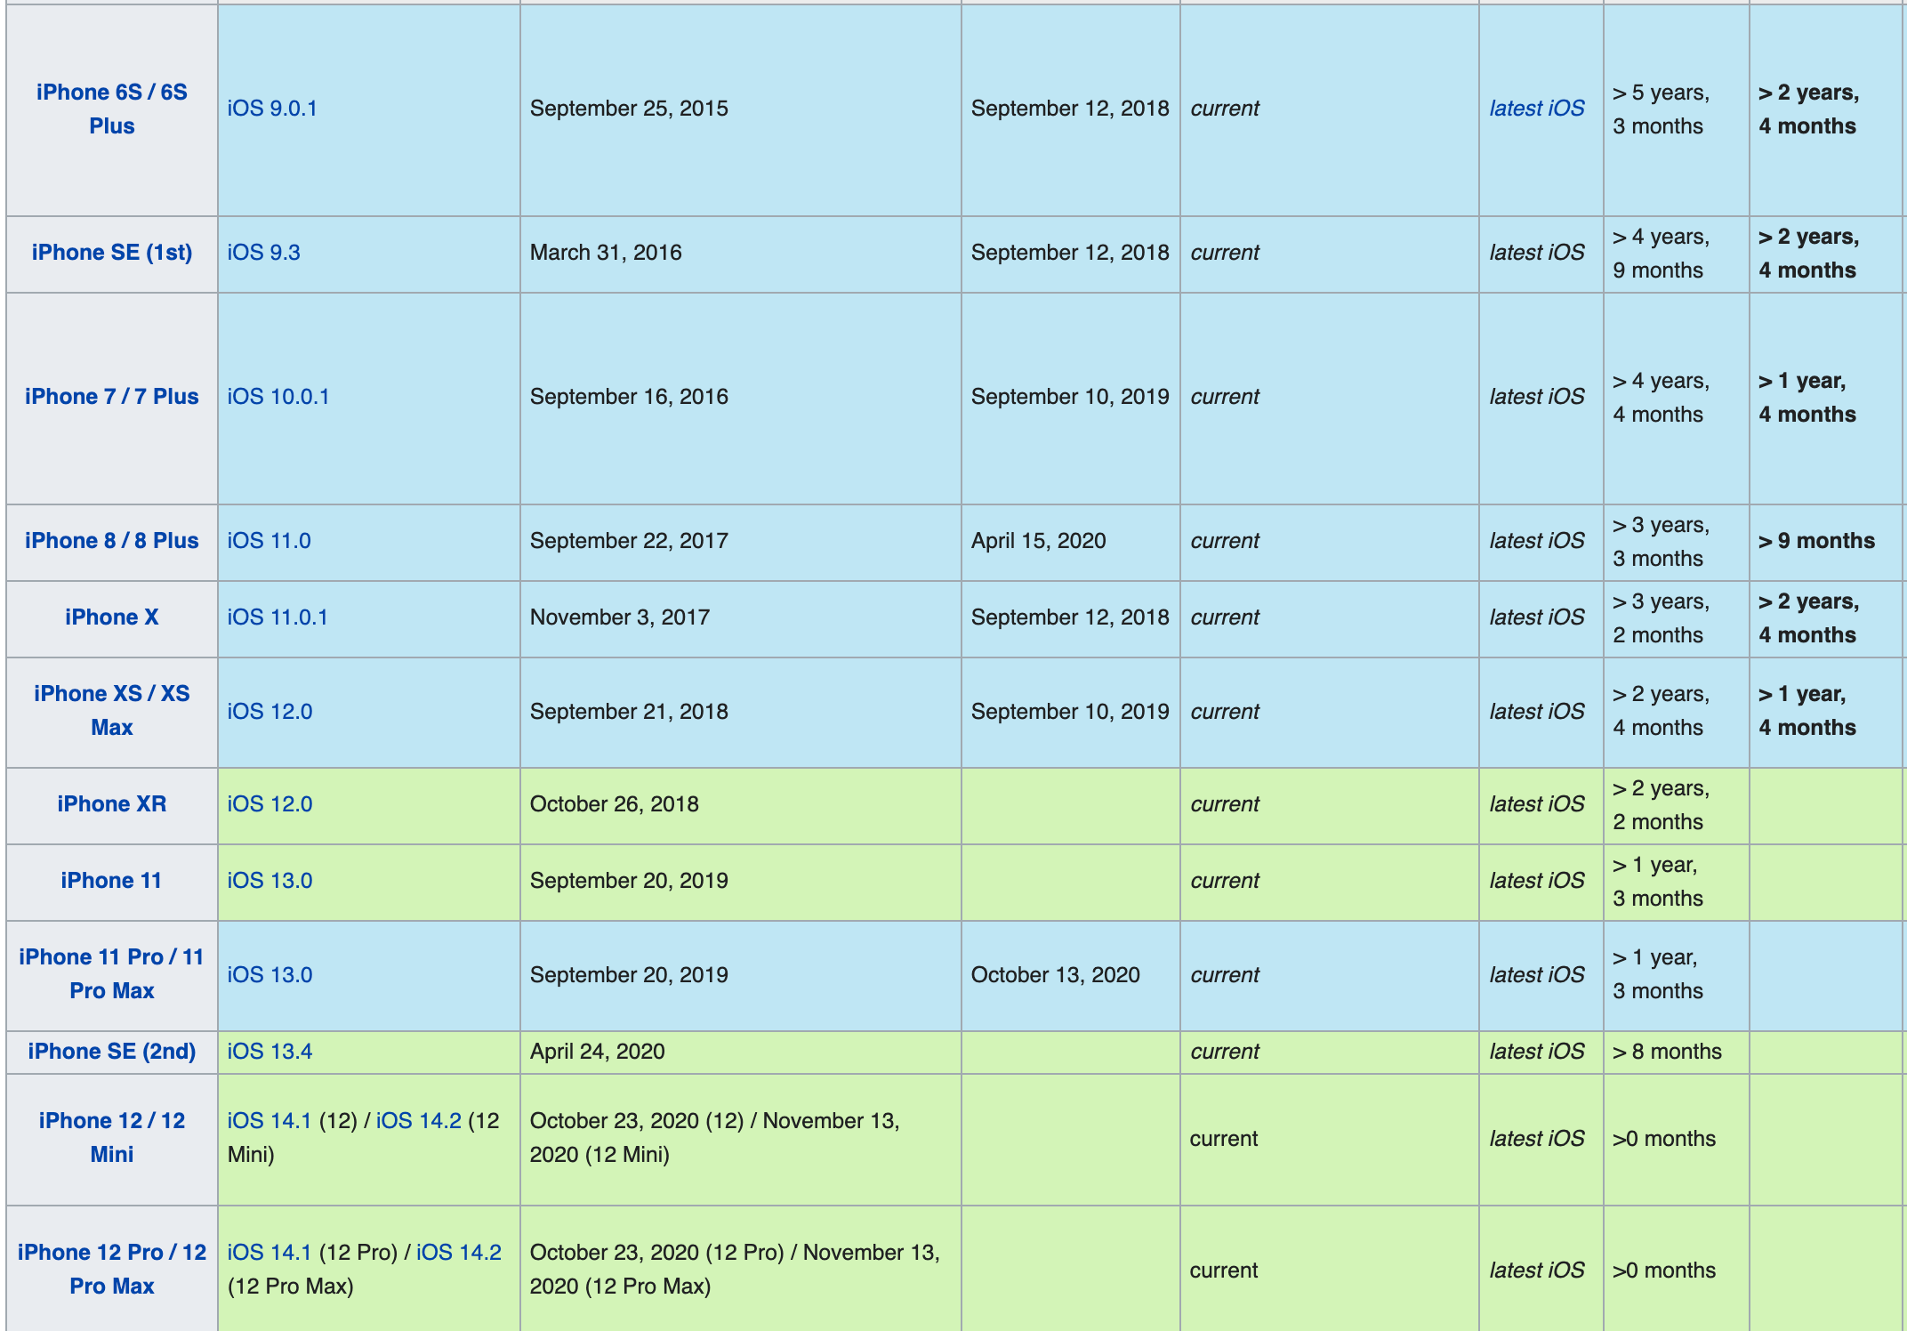The width and height of the screenshot is (1907, 1331).
Task: Click the iPhone 7 / 7 Plus link
Action: point(112,397)
